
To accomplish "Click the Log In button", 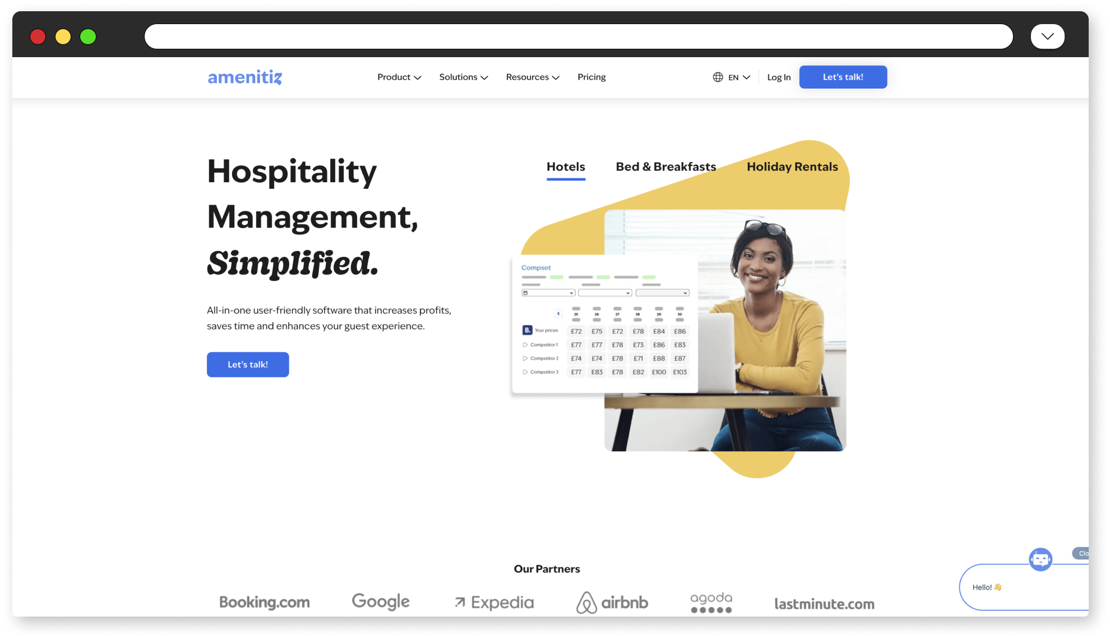I will (778, 76).
